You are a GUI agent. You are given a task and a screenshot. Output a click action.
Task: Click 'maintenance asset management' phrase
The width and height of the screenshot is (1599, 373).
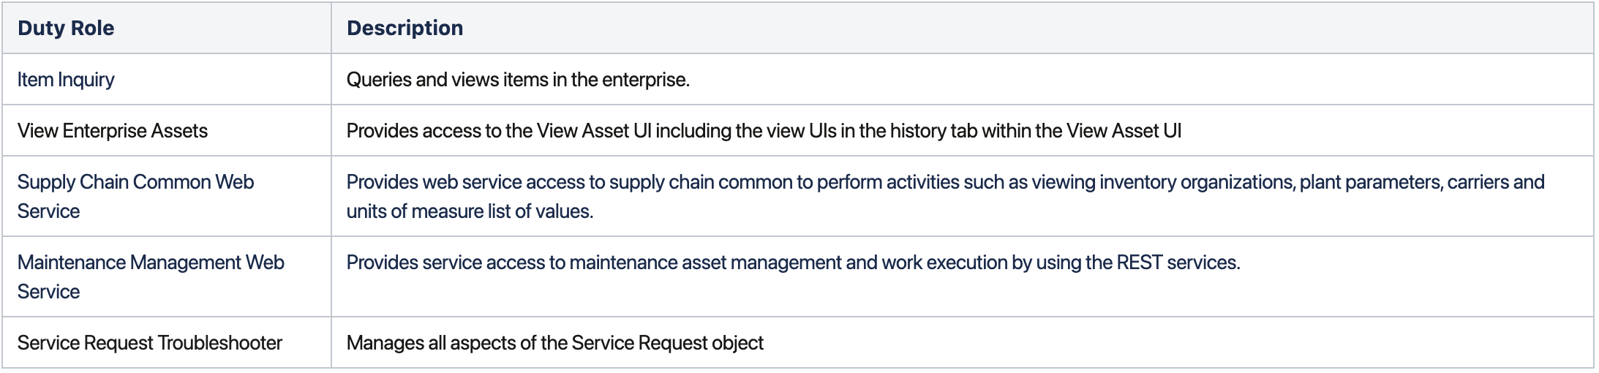point(705,262)
